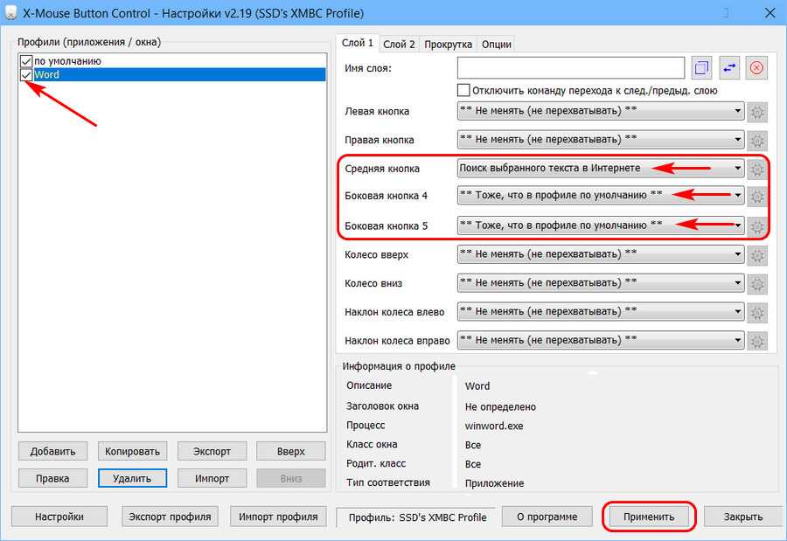Image resolution: width=787 pixels, height=541 pixels.
Task: Open the О программе button
Action: (x=547, y=517)
